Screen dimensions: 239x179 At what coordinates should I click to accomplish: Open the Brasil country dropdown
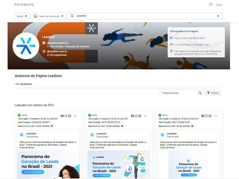pos(22,16)
